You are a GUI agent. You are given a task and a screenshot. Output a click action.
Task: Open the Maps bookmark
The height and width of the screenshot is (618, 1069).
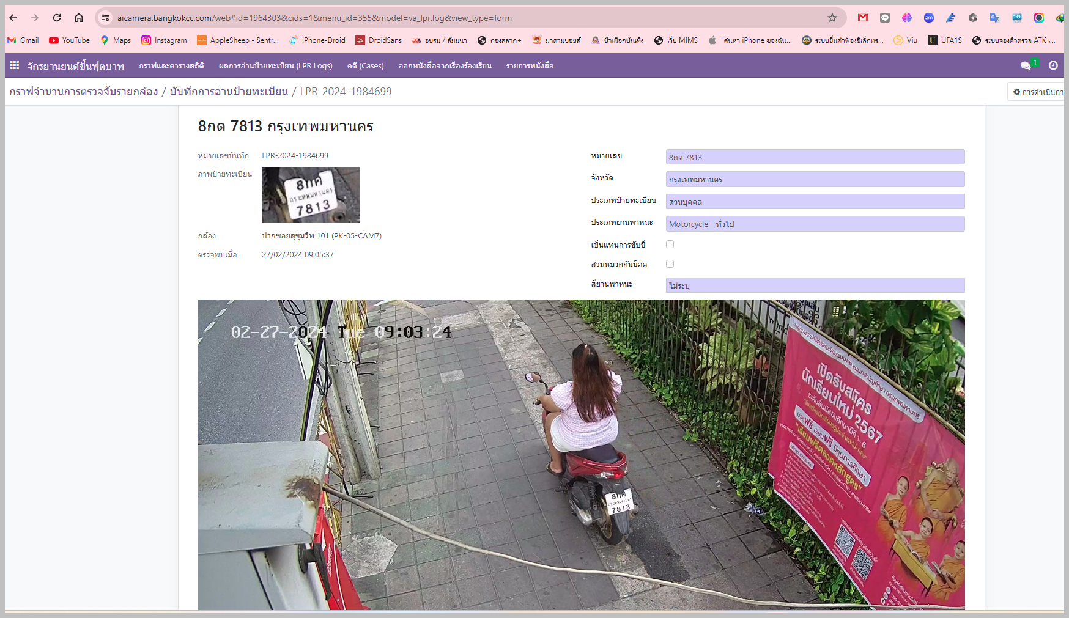click(116, 40)
